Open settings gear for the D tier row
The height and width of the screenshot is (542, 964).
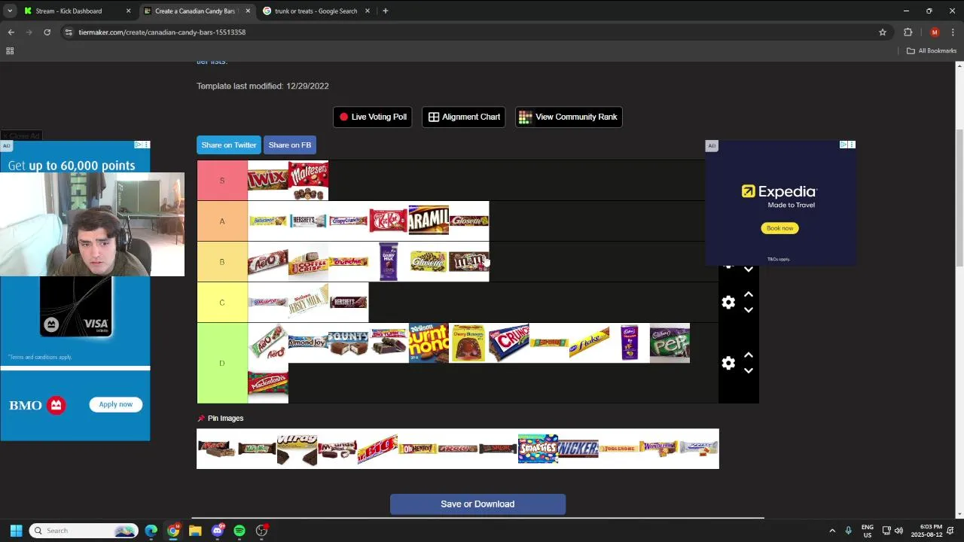pos(728,363)
